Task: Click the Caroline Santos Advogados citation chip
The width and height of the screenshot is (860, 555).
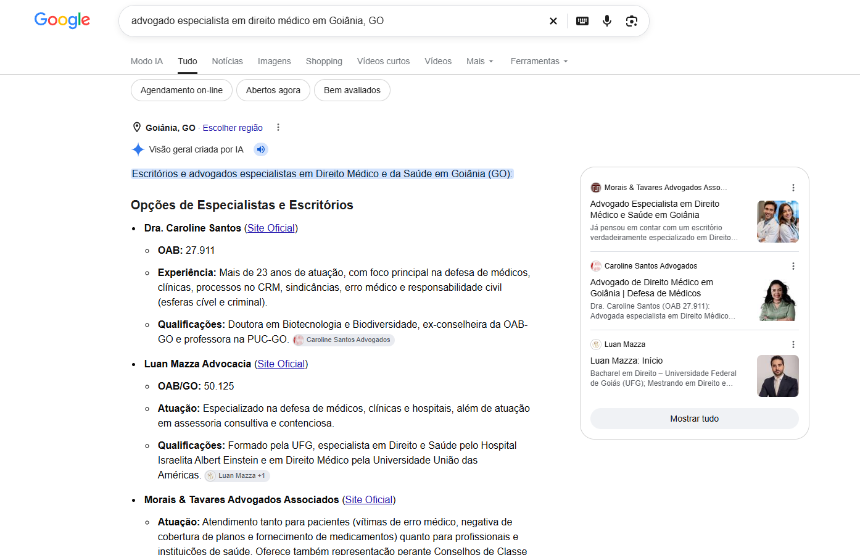Action: pos(344,340)
